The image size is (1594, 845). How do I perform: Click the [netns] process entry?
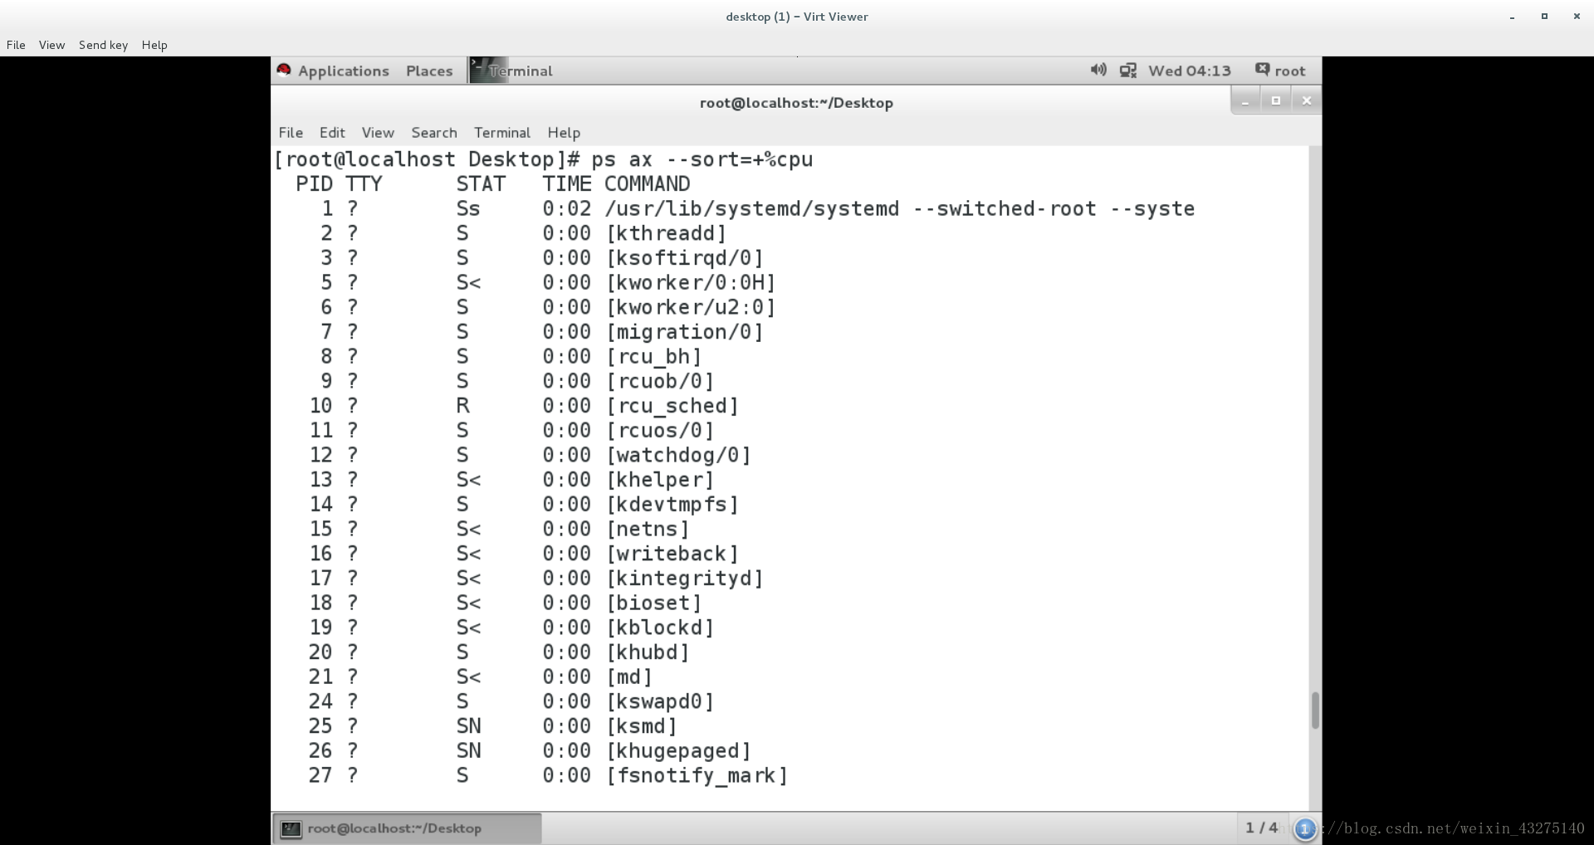tap(648, 529)
